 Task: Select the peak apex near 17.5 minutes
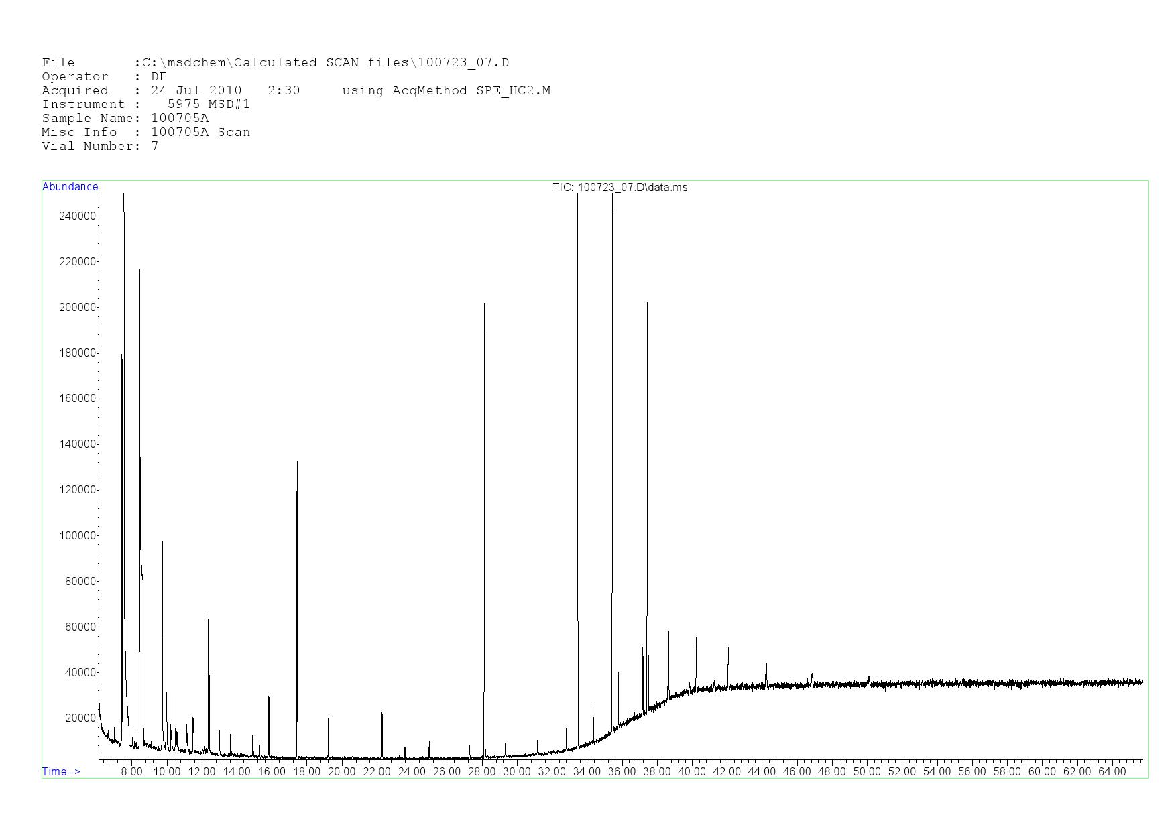pyautogui.click(x=297, y=462)
